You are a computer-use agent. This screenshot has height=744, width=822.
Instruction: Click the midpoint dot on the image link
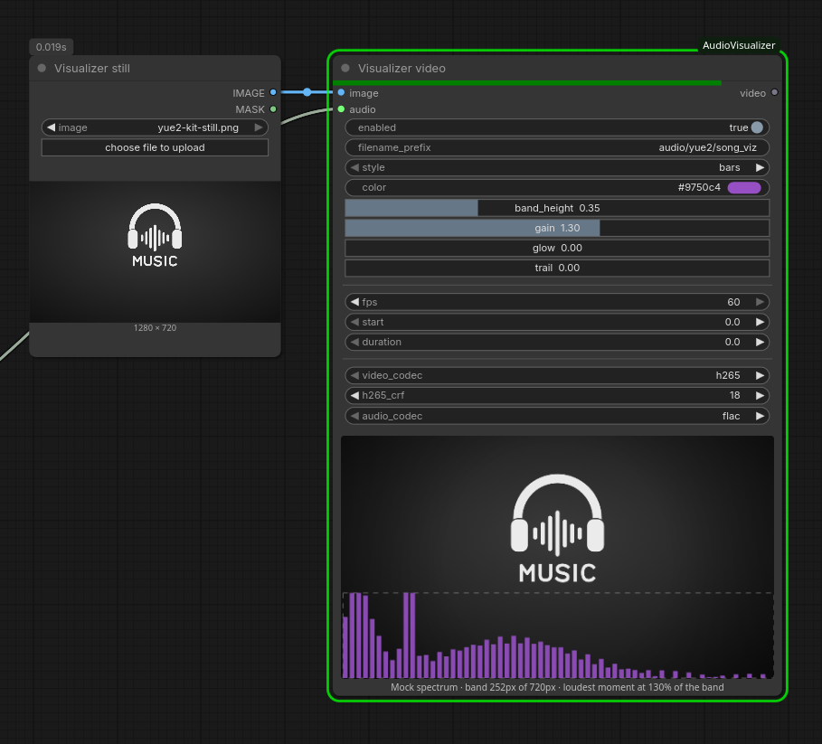tap(307, 92)
